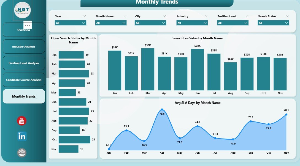Open the YouTube channel icon
This screenshot has width=300, height=166.
[x=21, y=121]
